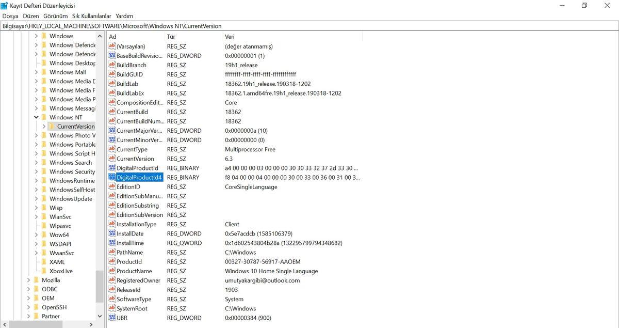Click the DWORD icon beside BaseBuildRevisio
This screenshot has width=619, height=328.
click(112, 55)
